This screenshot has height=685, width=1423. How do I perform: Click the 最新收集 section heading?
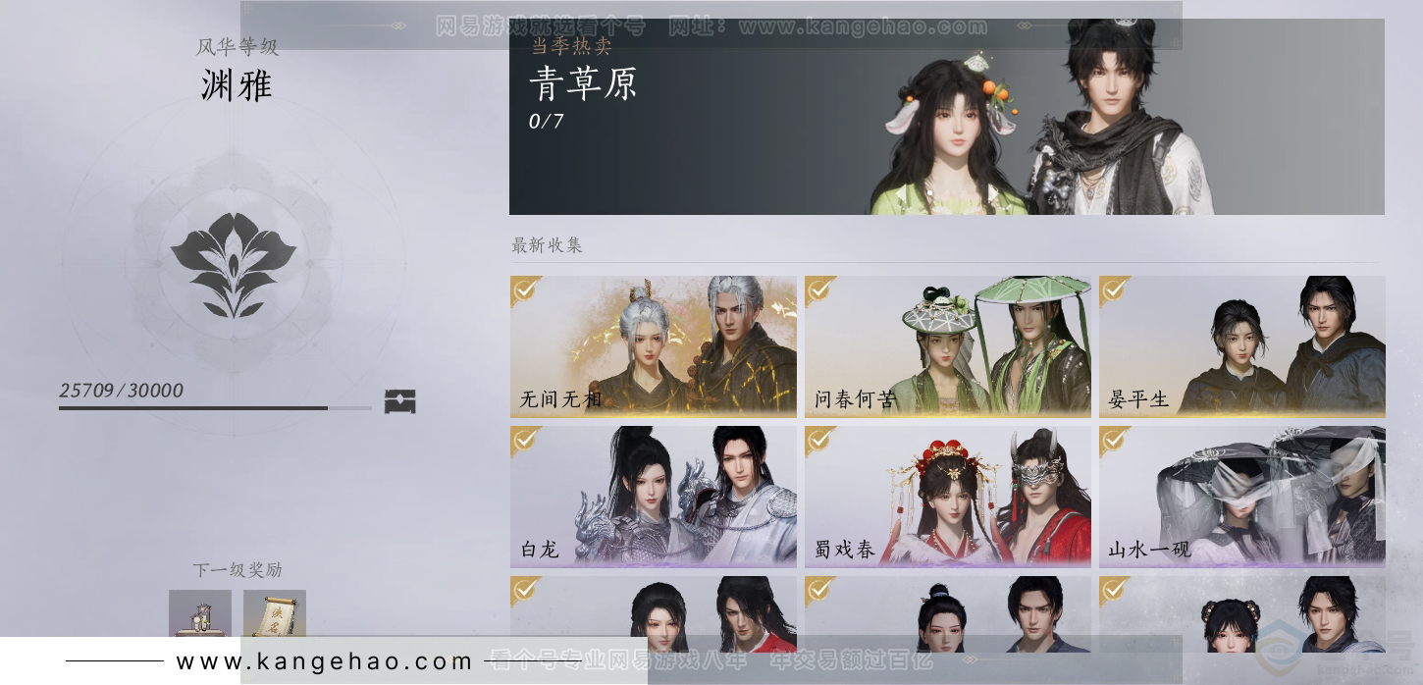547,245
